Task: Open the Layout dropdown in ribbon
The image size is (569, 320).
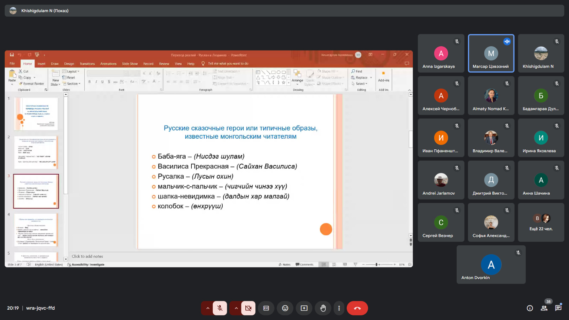Action: [71, 71]
